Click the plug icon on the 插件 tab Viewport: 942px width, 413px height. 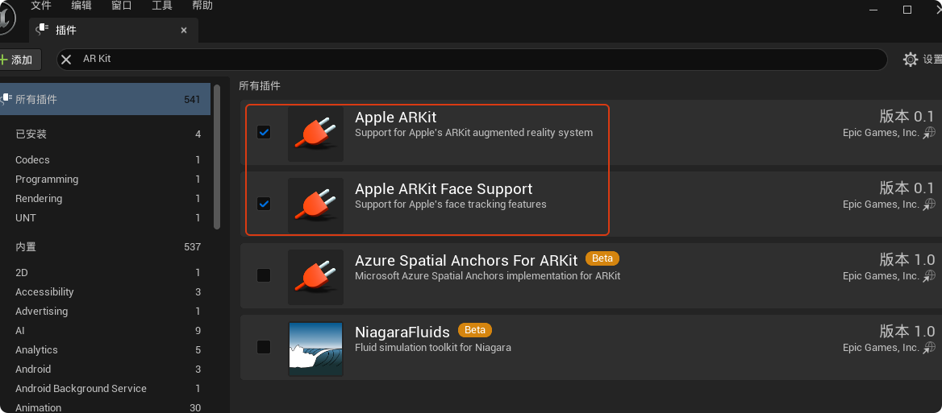pyautogui.click(x=42, y=29)
